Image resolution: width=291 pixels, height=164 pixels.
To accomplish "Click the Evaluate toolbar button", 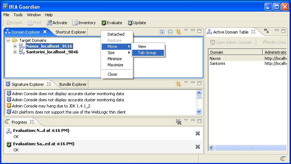I will coord(112,23).
